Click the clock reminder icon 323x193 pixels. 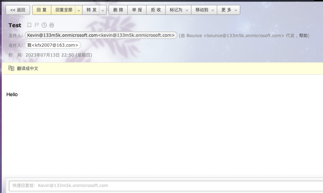[44, 25]
